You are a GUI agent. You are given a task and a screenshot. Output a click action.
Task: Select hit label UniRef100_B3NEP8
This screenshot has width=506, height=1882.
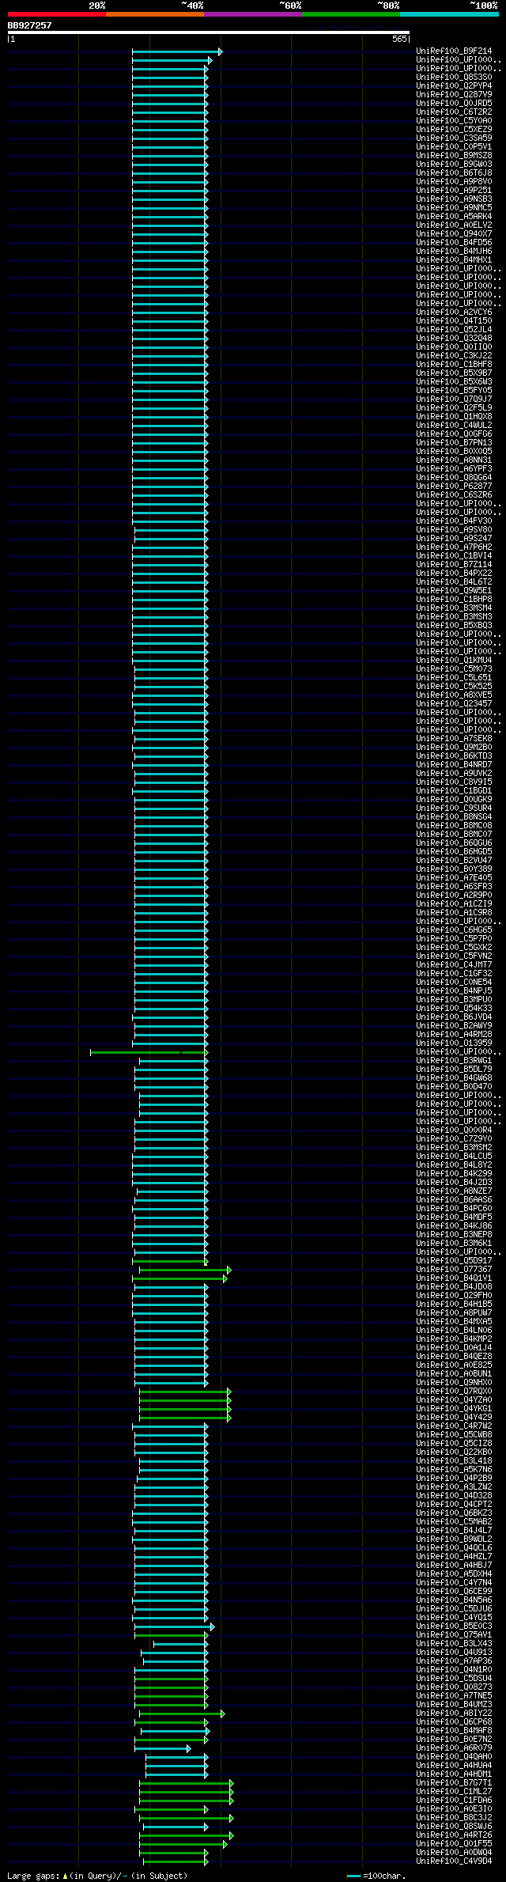click(x=454, y=1235)
